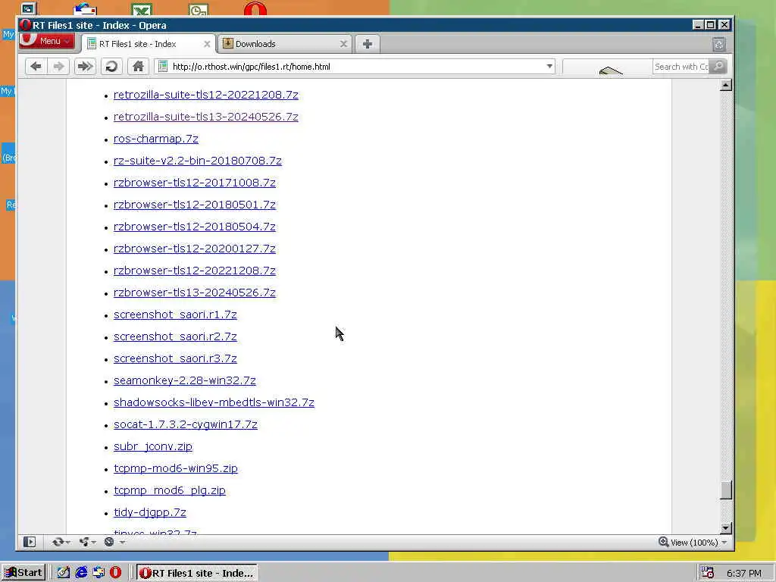Reload the current page
The image size is (776, 582).
[x=111, y=67]
